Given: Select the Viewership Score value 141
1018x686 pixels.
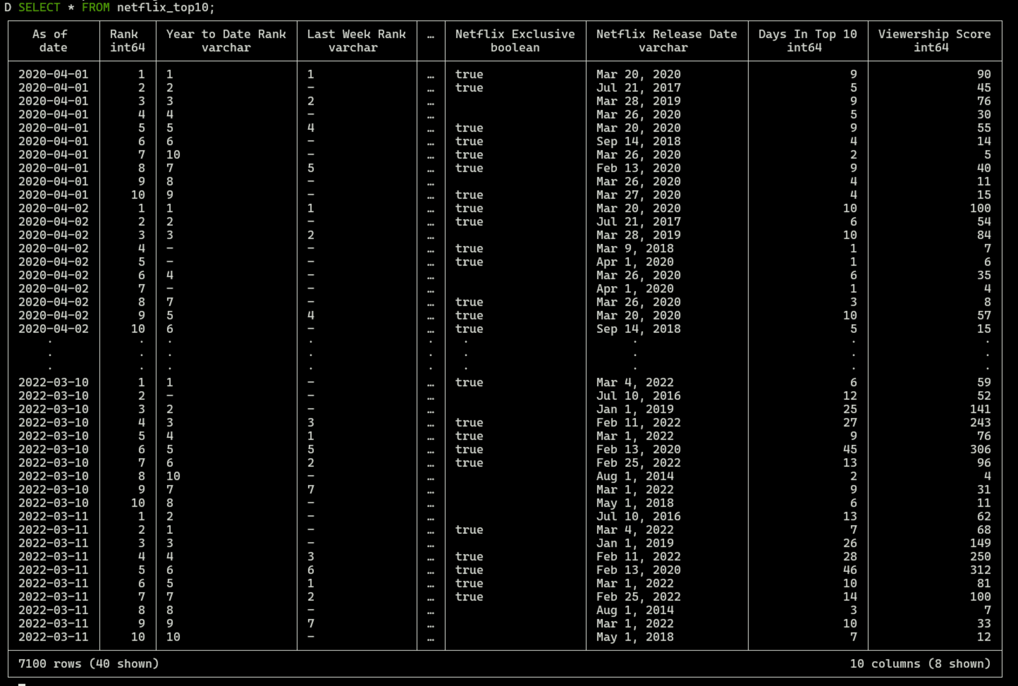Looking at the screenshot, I should (x=980, y=409).
